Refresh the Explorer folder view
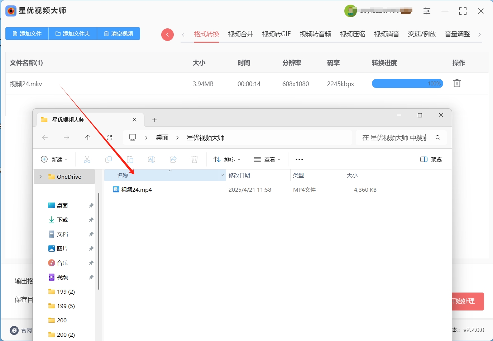Screen dimensions: 493x341 (110, 137)
